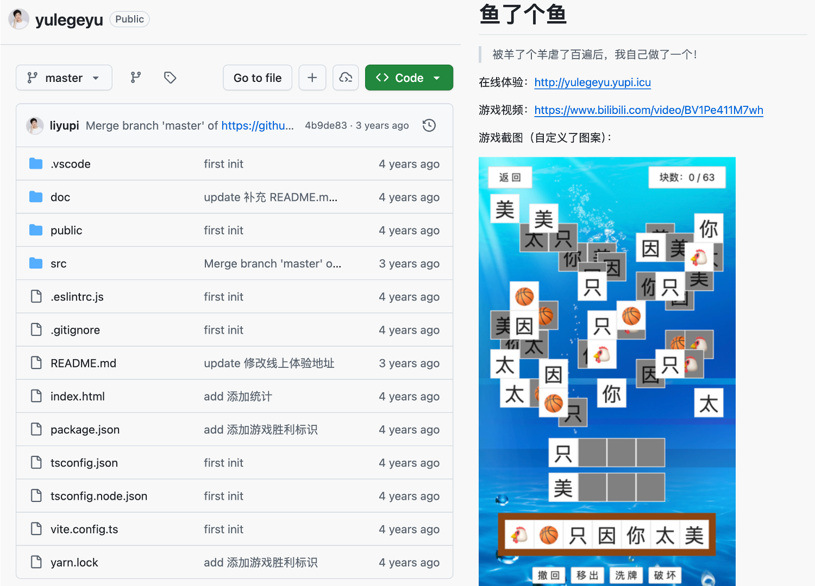
Task: View commit history clock icon
Action: point(429,125)
